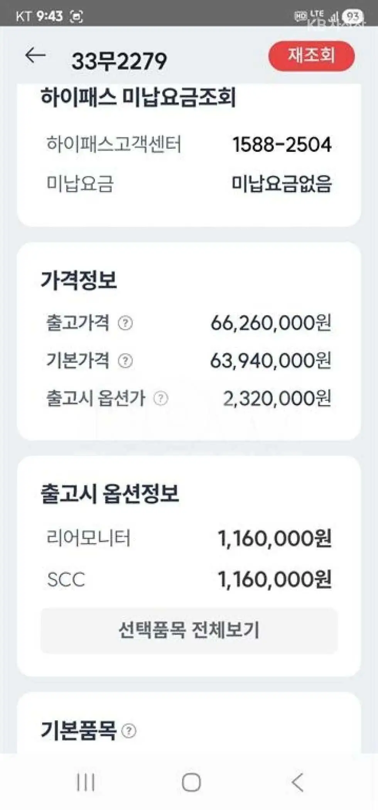Viewport: 378px width, 810px height.
Task: Select the 리어모니터 option row
Action: click(189, 538)
